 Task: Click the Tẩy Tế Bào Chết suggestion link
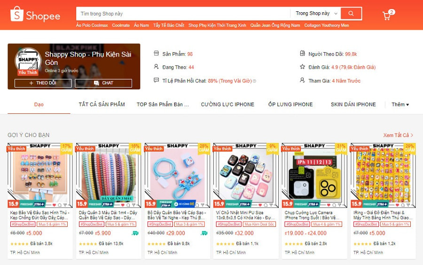click(169, 25)
